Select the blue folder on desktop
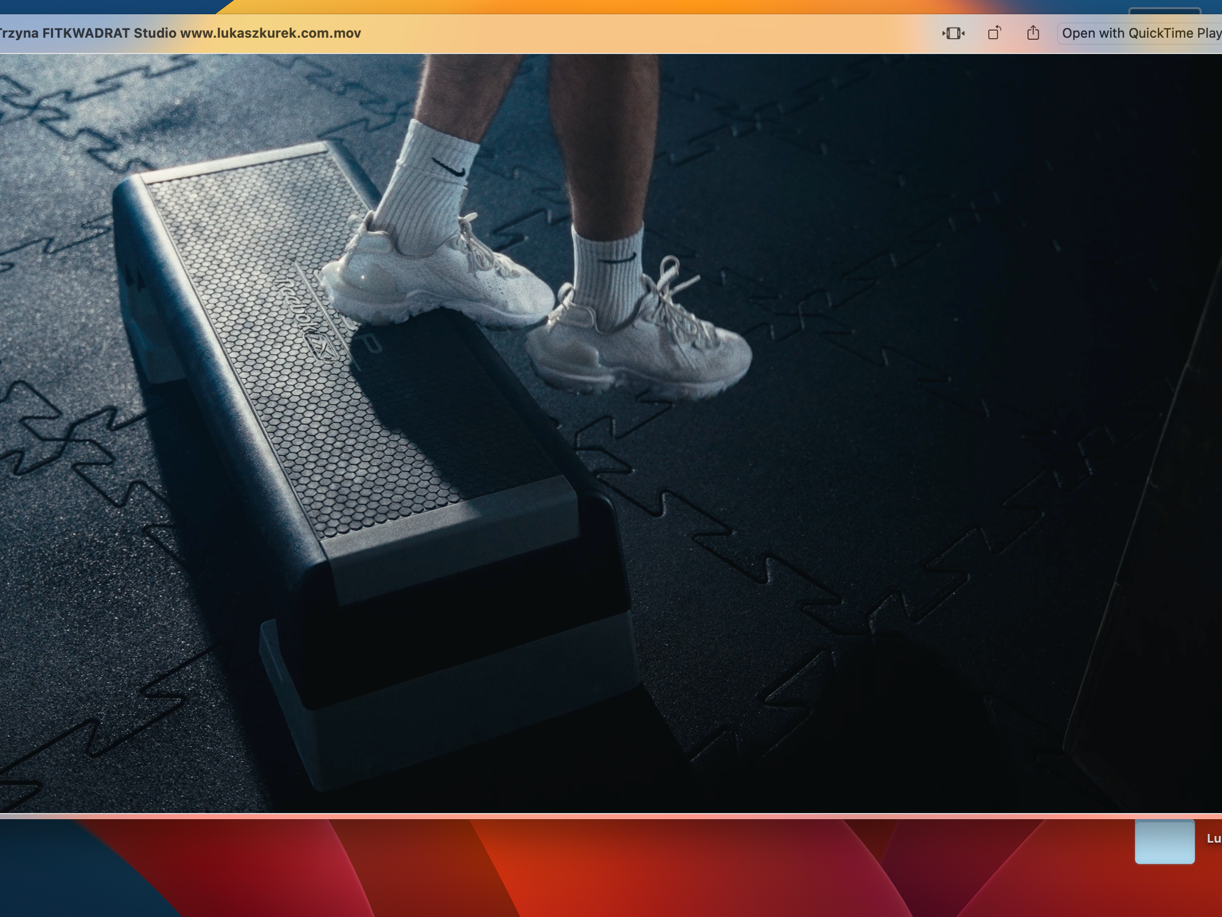Screen dimensions: 1222x917 click(1164, 841)
